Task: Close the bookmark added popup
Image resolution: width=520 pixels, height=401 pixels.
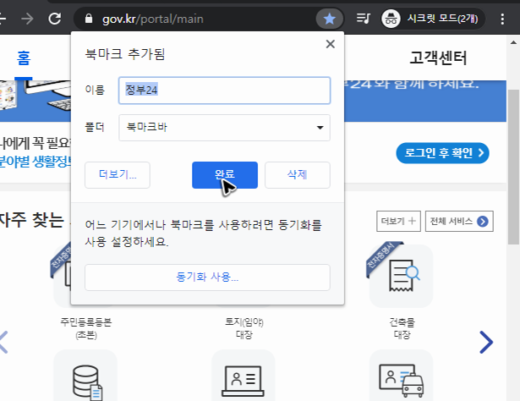Action: (x=330, y=44)
